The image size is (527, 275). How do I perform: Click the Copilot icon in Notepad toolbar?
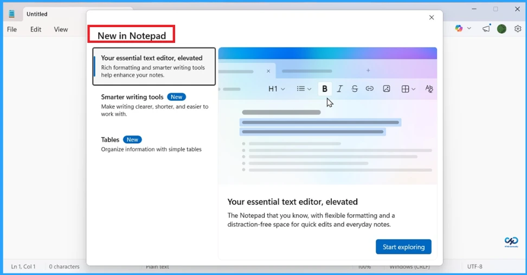(x=459, y=29)
